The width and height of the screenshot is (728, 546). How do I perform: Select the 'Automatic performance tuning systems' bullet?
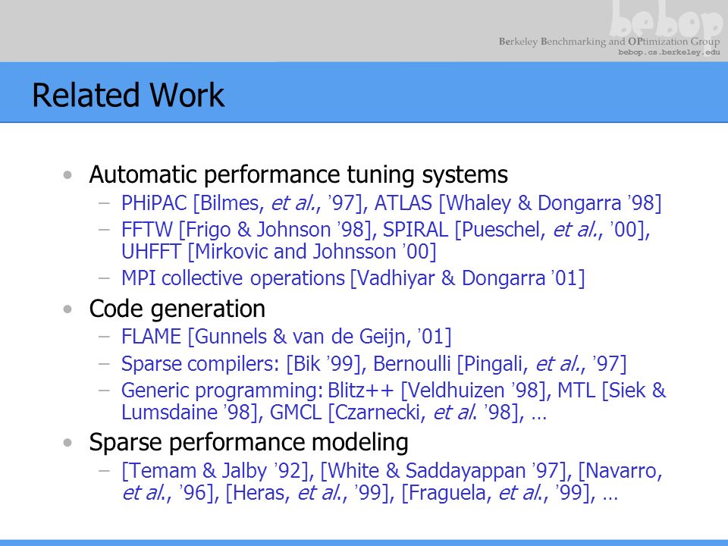[x=298, y=175]
